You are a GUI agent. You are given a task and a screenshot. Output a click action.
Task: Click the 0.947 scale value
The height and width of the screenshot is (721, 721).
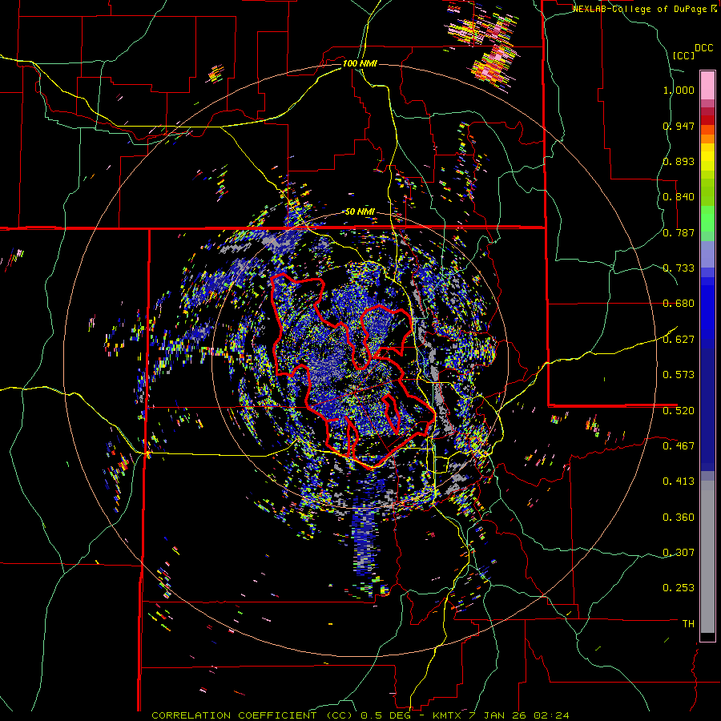click(679, 126)
